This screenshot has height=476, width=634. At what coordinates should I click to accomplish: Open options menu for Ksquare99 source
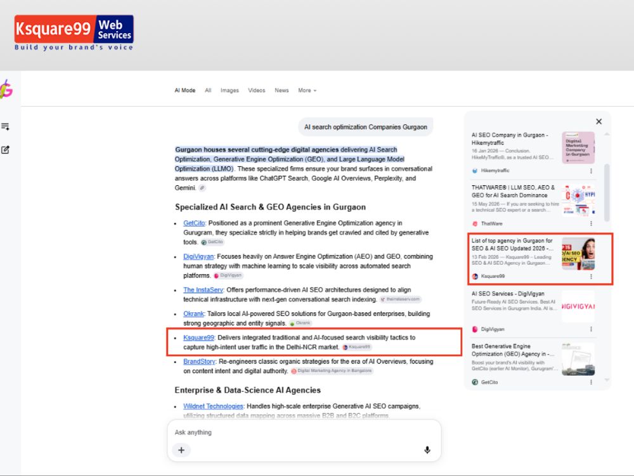click(x=591, y=277)
